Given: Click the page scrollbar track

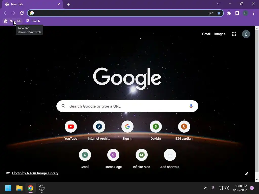Looking at the screenshot, I should click(257, 104).
